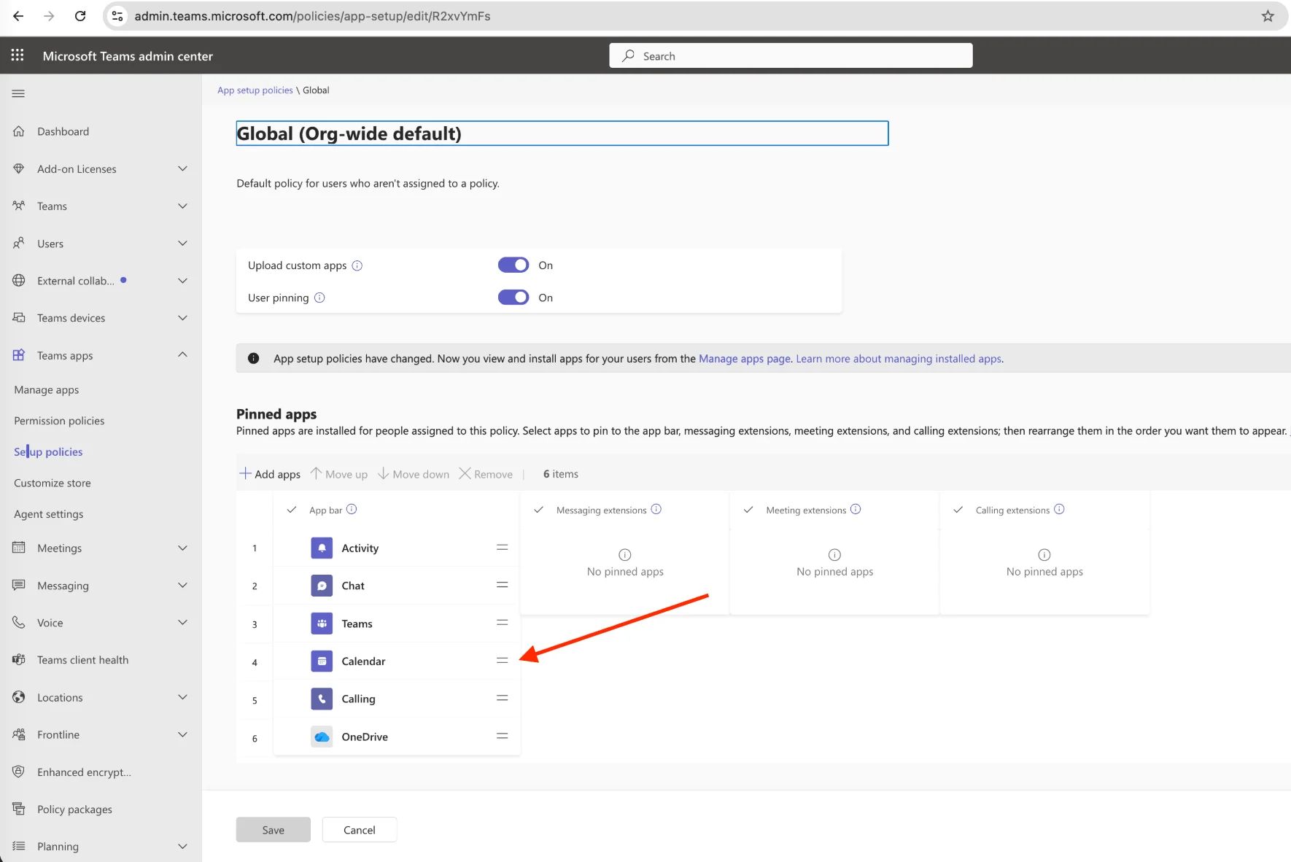This screenshot has height=862, width=1291.
Task: Edit the Global (Org-wide default) name field
Action: coord(562,133)
